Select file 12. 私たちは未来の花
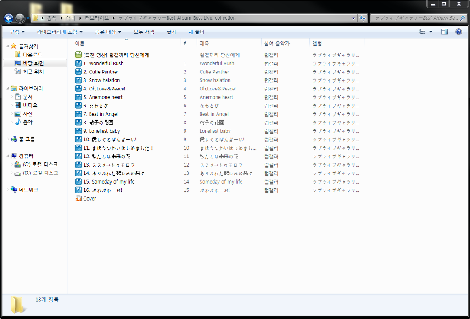Viewport: 470px width, 319px height. tap(106, 156)
